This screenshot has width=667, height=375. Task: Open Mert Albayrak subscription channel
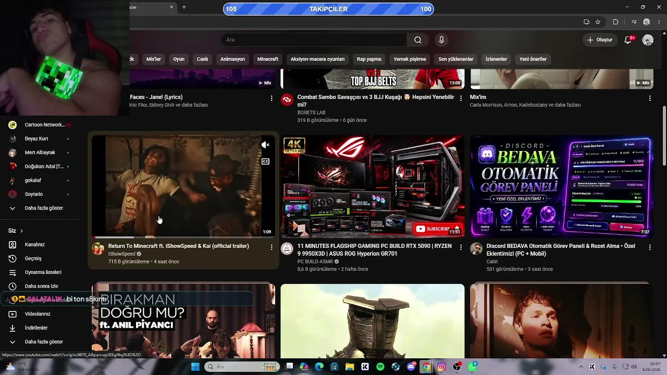coord(40,153)
